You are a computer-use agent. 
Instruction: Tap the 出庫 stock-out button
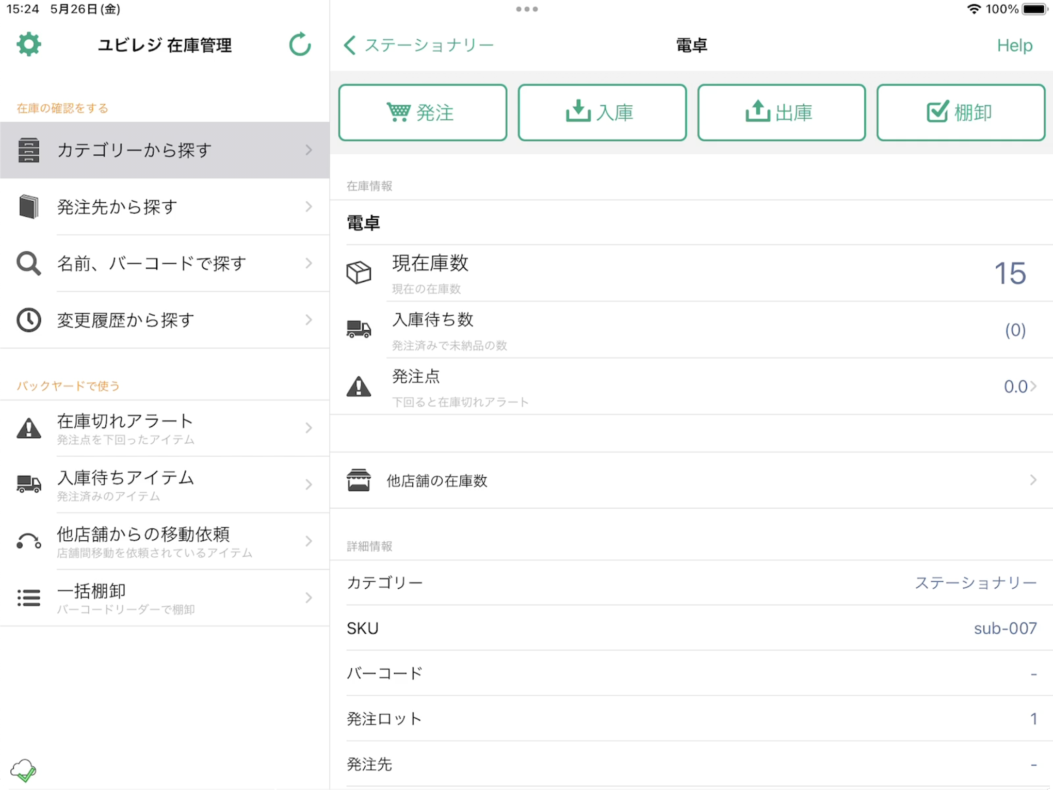781,112
